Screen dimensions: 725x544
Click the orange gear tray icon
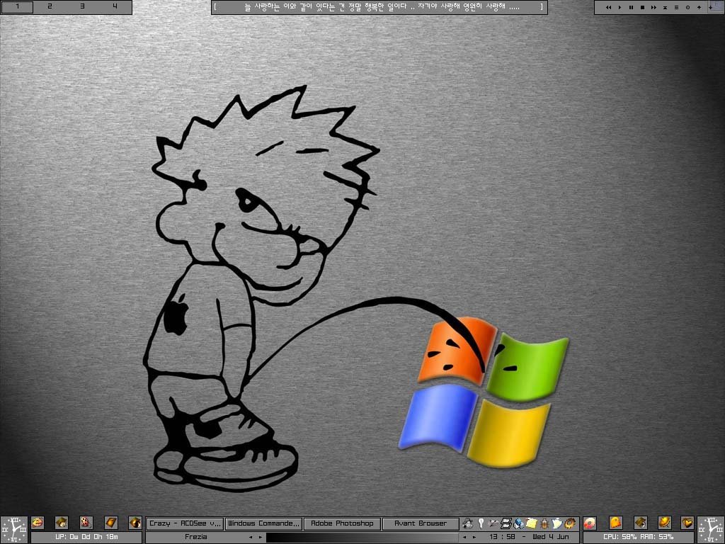point(570,523)
